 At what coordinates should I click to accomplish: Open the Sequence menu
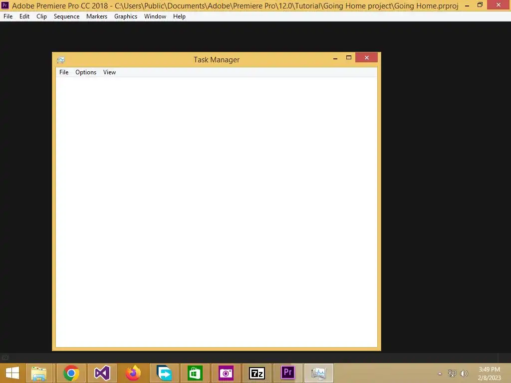pos(66,16)
